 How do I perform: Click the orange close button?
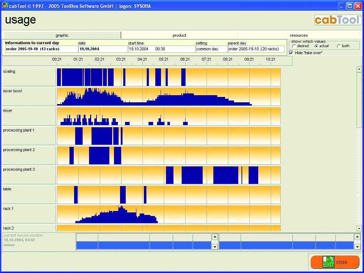335,262
